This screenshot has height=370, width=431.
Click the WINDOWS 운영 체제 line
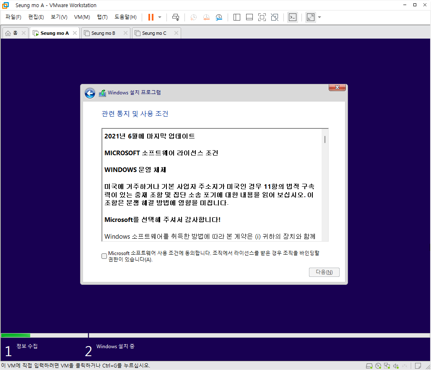(x=135, y=170)
